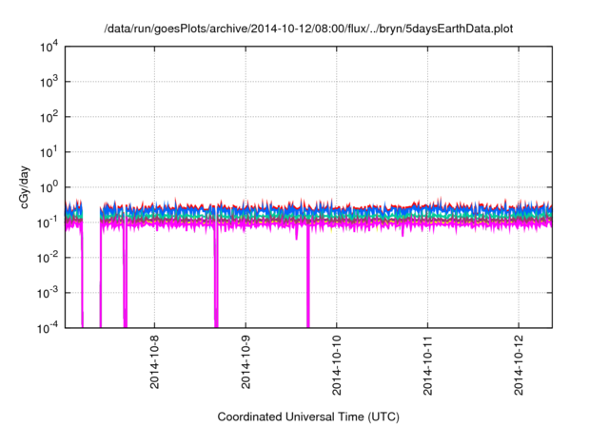This screenshot has height=426, width=609.
Task: Click the plot file path title
Action: [x=308, y=29]
